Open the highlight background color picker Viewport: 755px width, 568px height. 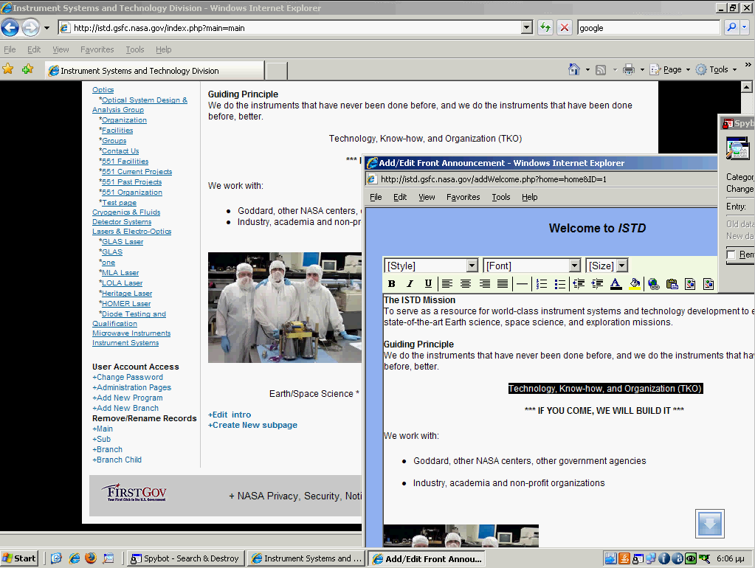tap(634, 284)
